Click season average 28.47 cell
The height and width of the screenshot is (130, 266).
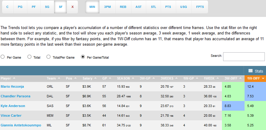pyautogui.click(x=124, y=96)
